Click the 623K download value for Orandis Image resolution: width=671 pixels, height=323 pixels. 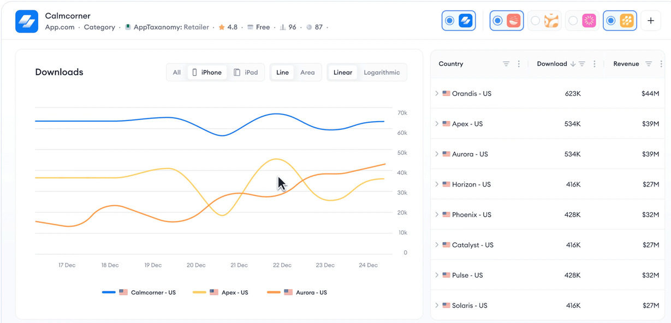coord(573,94)
